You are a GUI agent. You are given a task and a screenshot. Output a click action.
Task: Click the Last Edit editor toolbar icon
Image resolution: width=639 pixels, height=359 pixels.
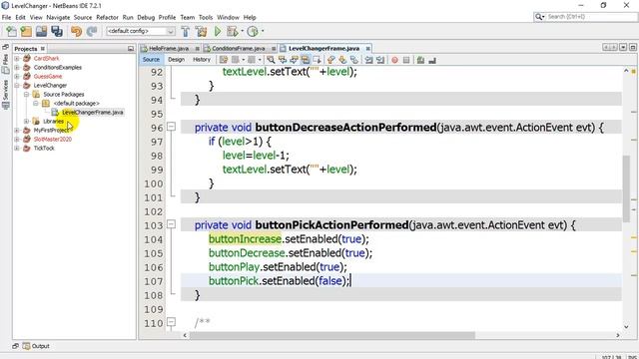coord(224,60)
